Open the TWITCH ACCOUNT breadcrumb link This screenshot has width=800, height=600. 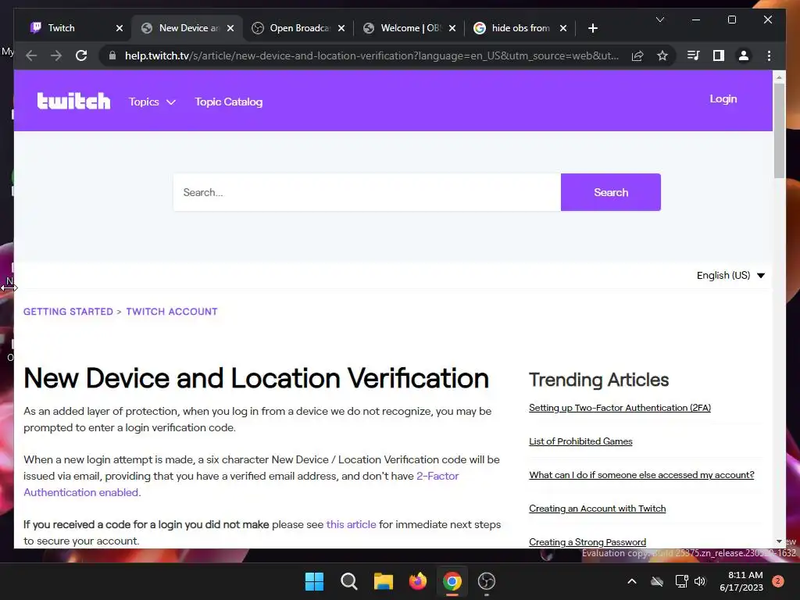click(x=171, y=312)
